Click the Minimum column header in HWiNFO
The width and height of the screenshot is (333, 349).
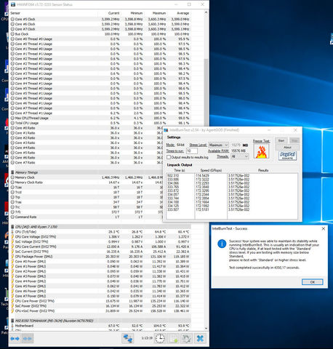coord(137,13)
